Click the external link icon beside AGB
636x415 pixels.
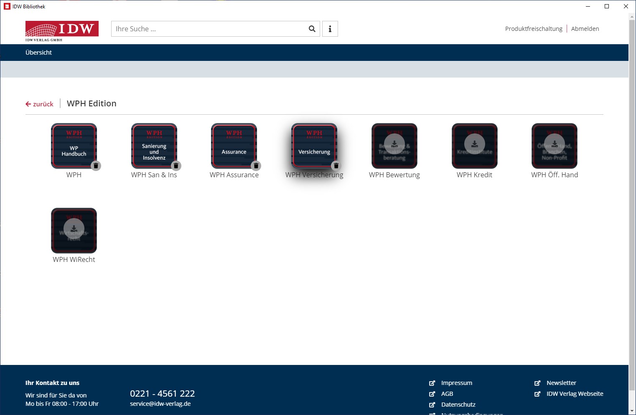coord(432,394)
